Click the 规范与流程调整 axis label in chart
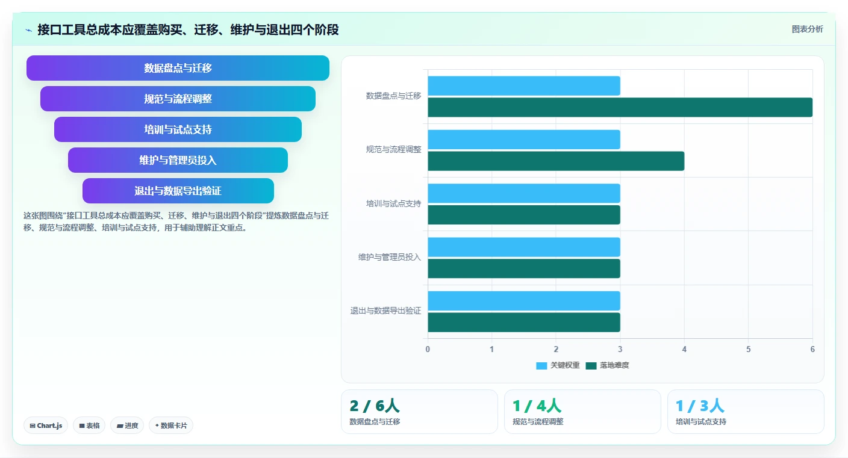This screenshot has height=458, width=848. pos(393,149)
